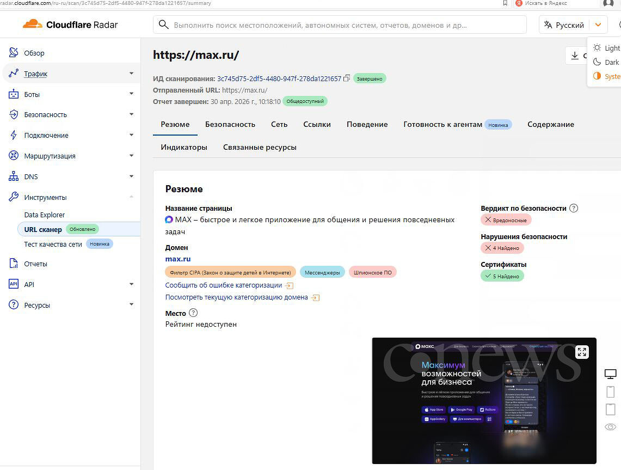Viewport: 621px width, 470px height.
Task: Click the Radar search input field
Action: pyautogui.click(x=340, y=25)
